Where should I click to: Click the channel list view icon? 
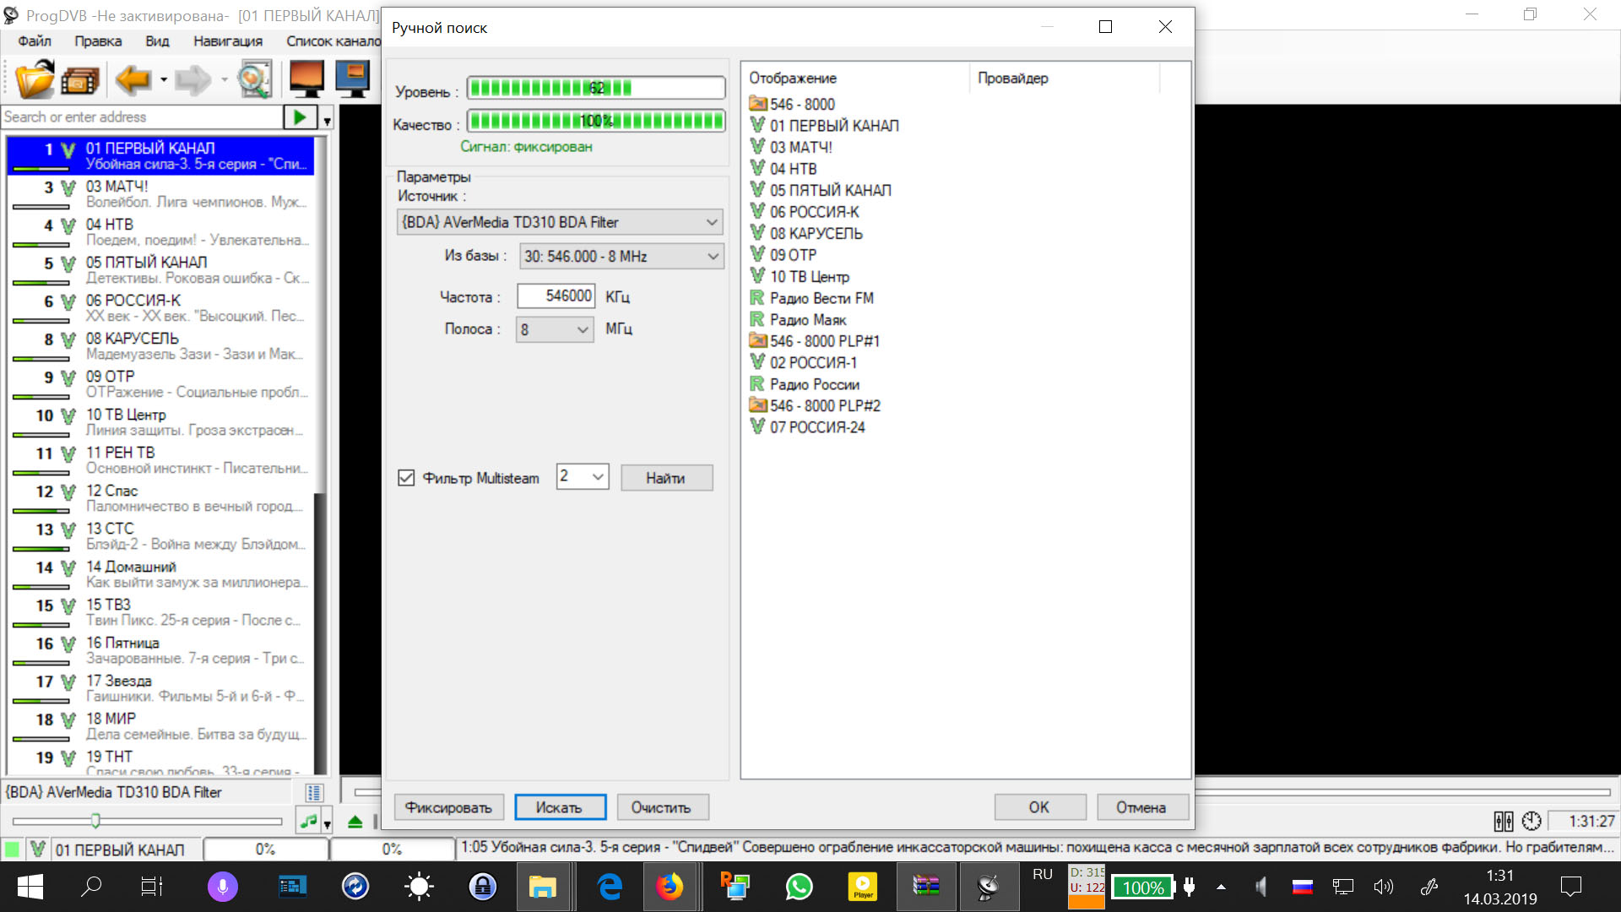pos(314,792)
